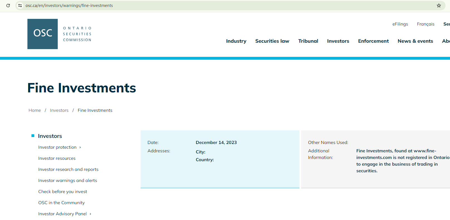
Task: Click the Additional Information label
Action: click(x=320, y=154)
